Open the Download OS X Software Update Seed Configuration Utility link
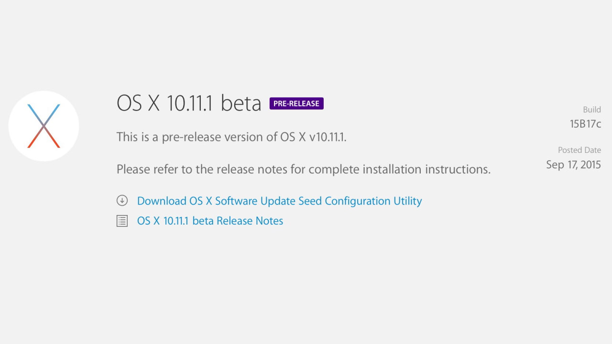 pyautogui.click(x=279, y=201)
